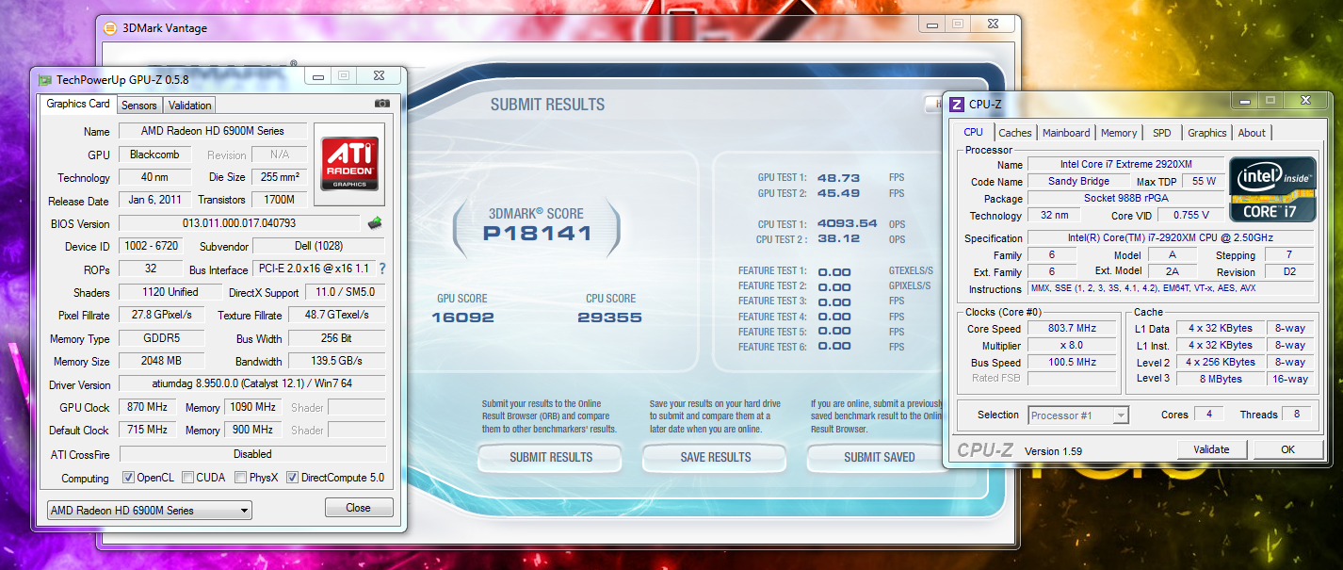This screenshot has width=1343, height=570.
Task: Click the GPU Score value 16092
Action: pyautogui.click(x=463, y=318)
